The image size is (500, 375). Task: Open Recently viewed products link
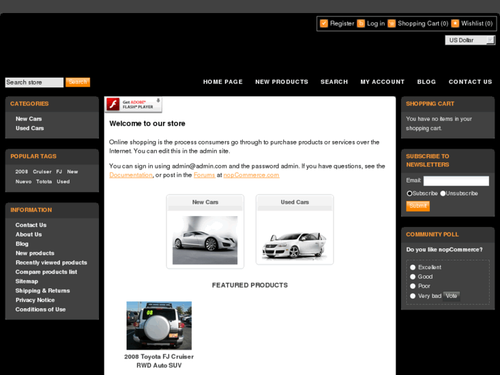point(52,263)
